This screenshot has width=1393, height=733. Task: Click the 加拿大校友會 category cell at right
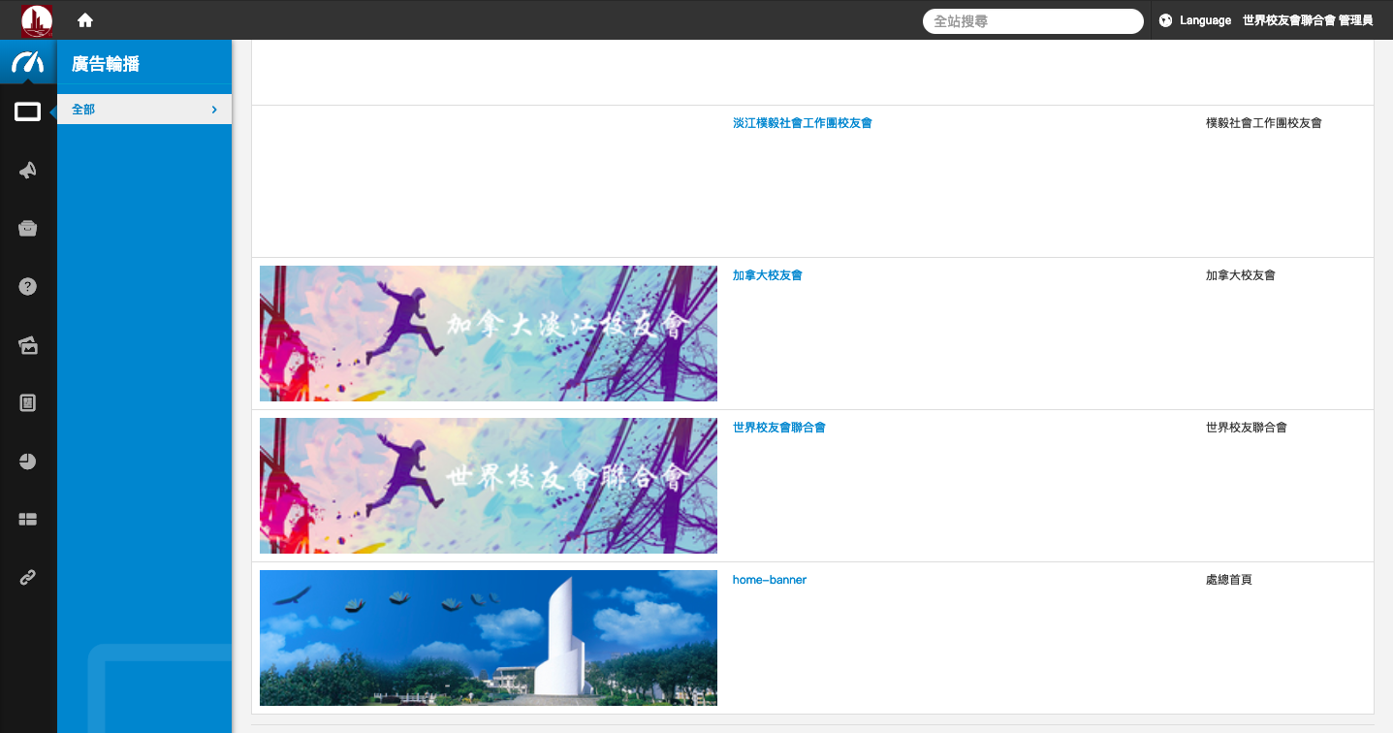click(1241, 275)
